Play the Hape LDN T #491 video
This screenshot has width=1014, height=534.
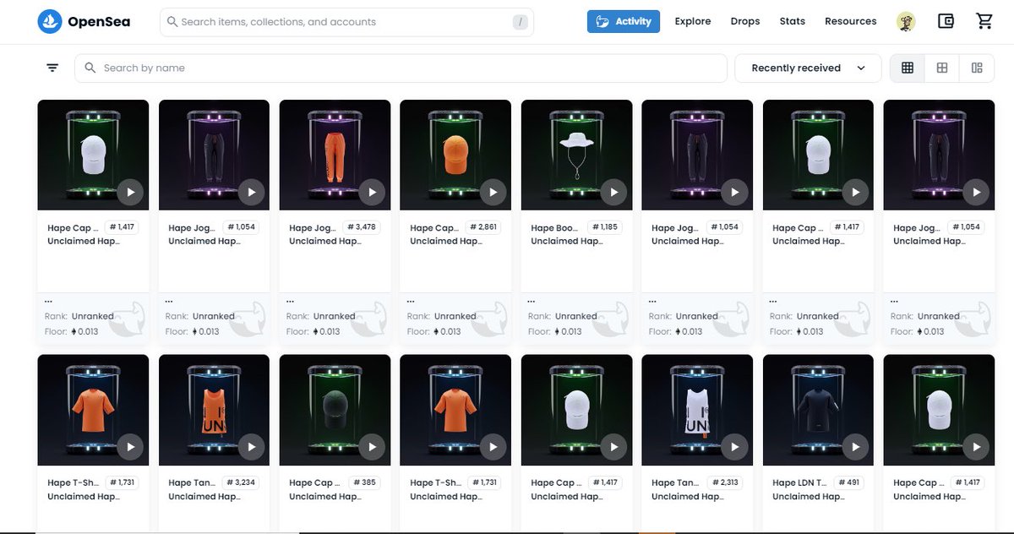pyautogui.click(x=856, y=447)
